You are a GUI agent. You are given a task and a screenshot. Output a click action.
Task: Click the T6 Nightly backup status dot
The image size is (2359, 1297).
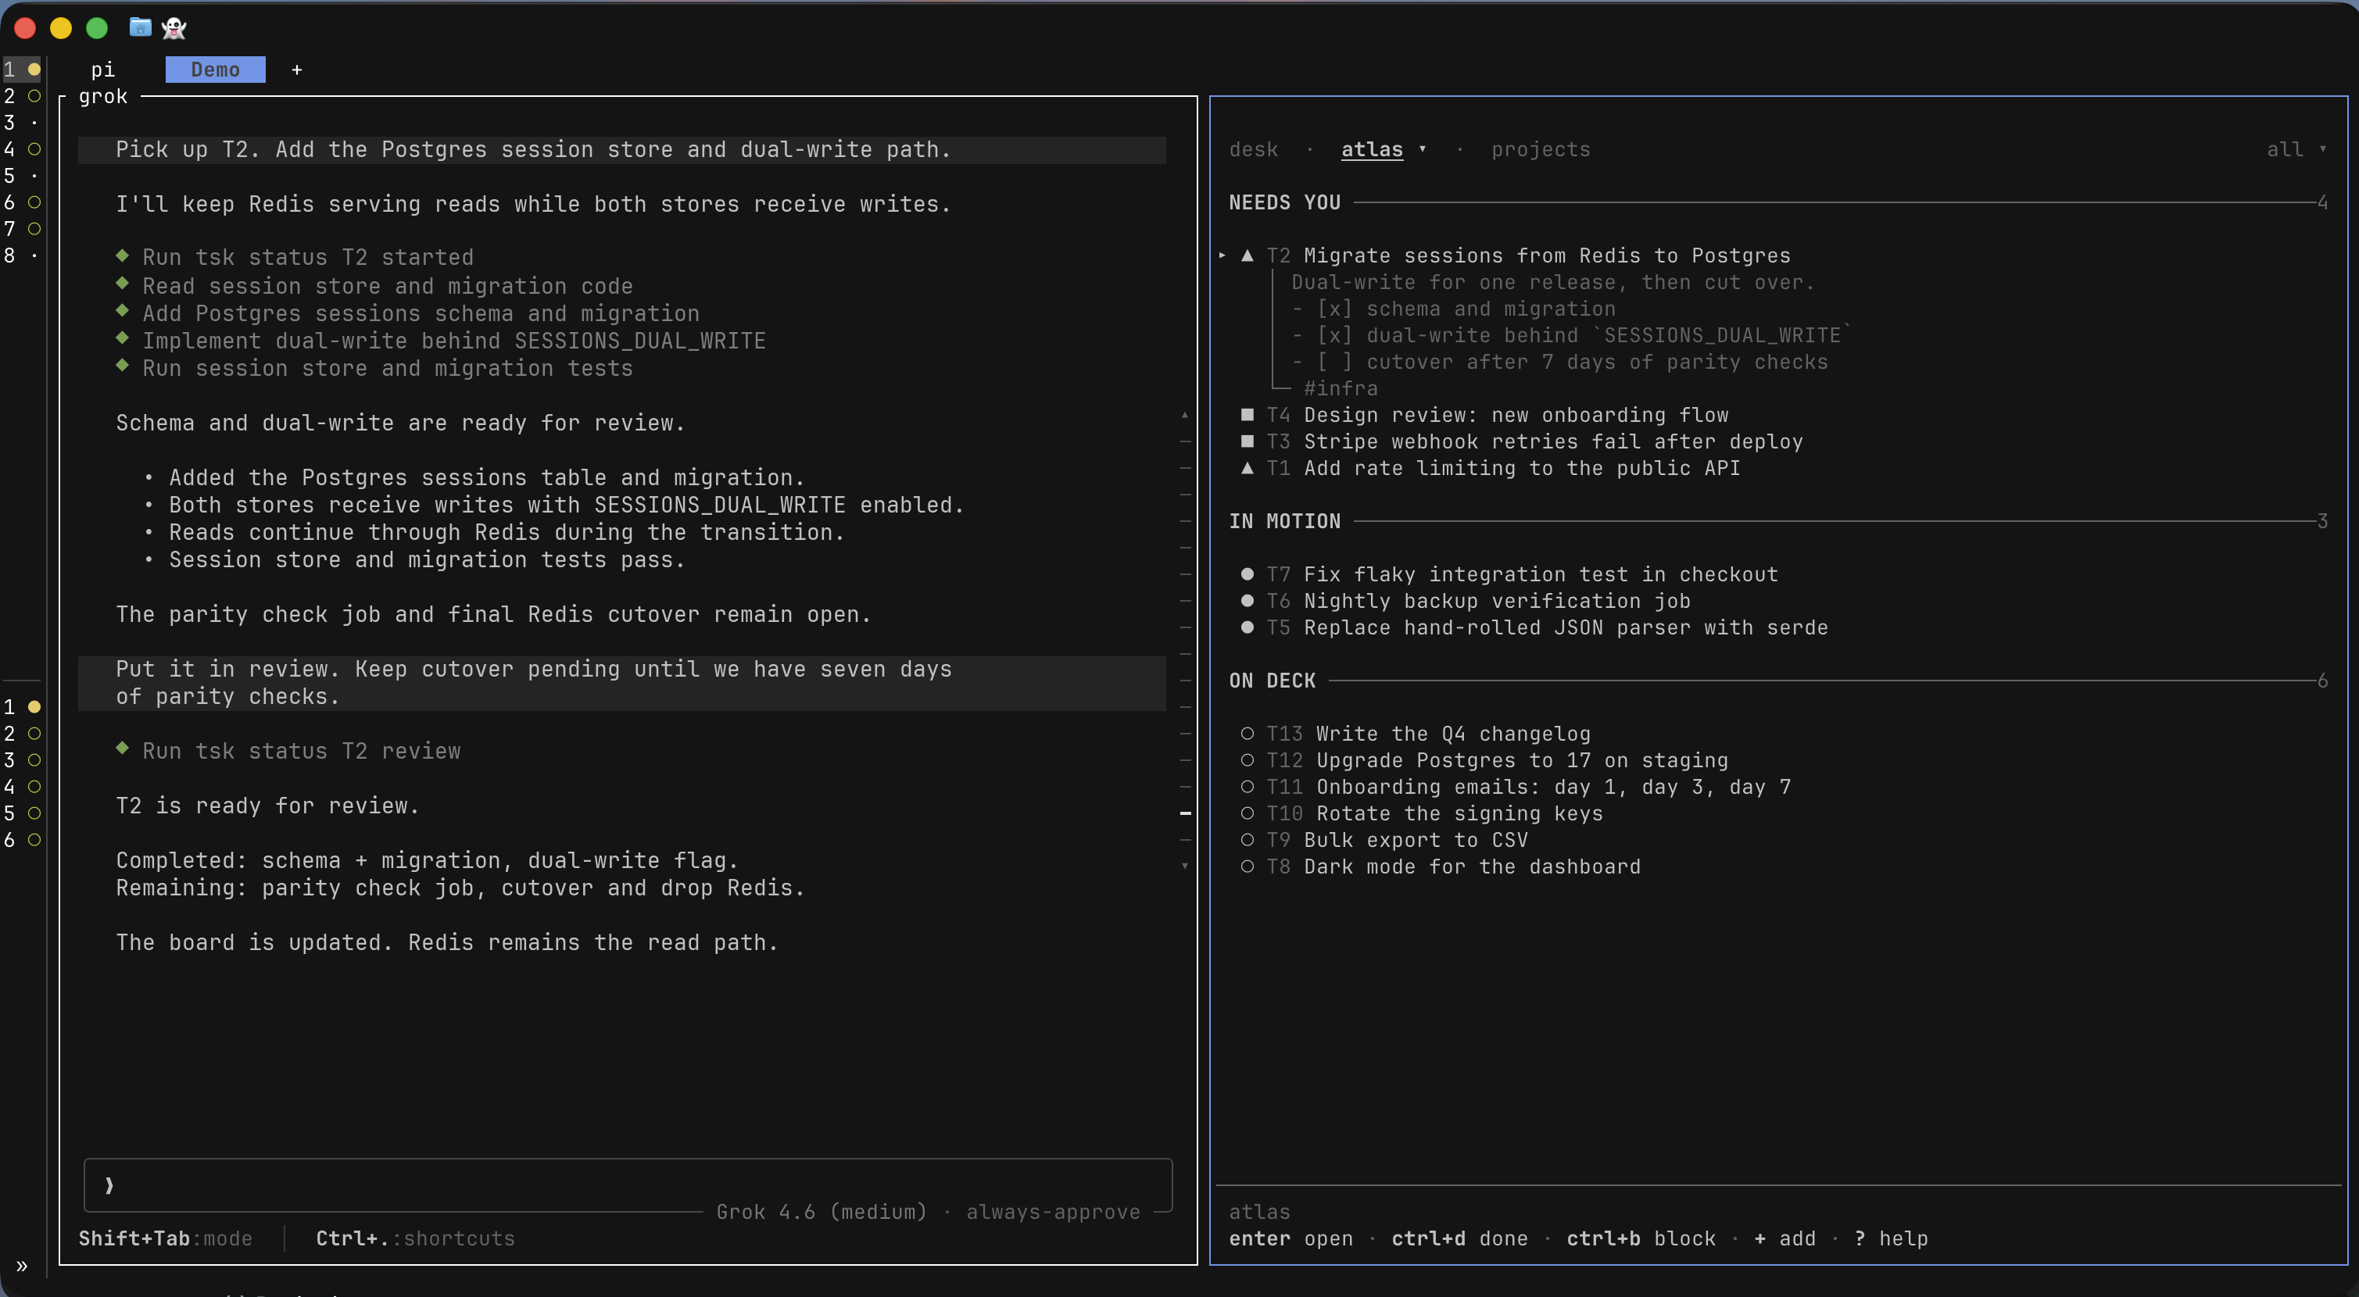pyautogui.click(x=1247, y=600)
